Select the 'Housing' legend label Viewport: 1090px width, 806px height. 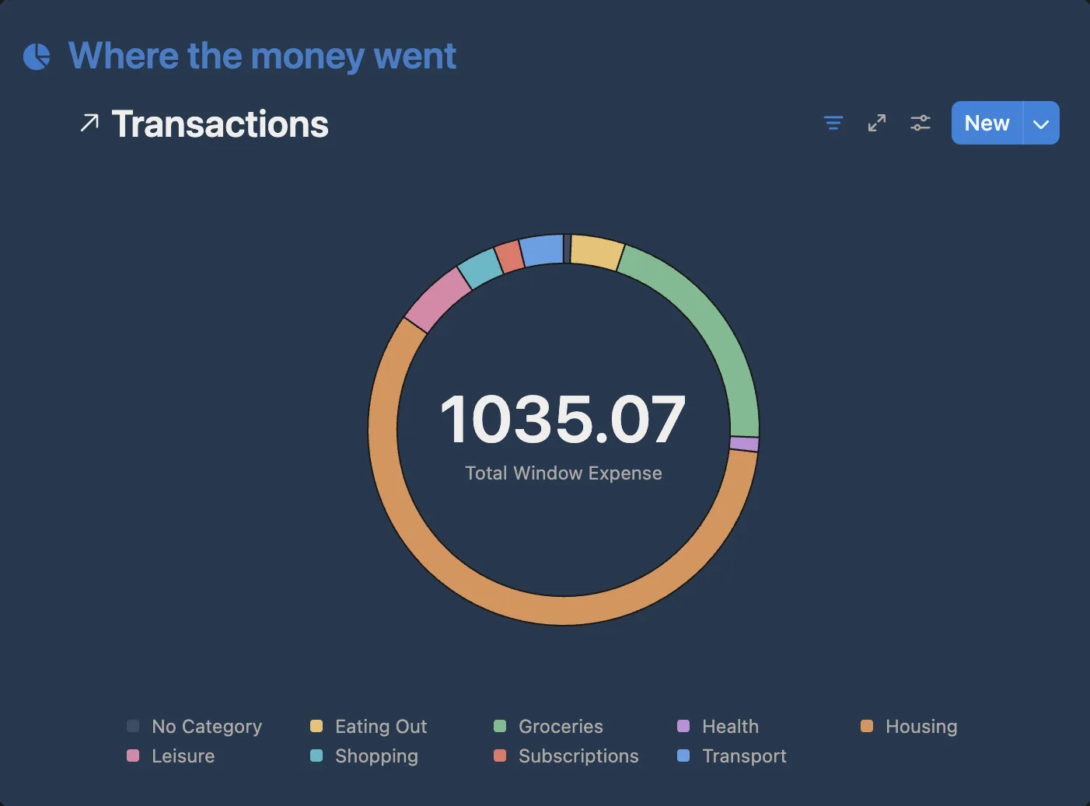click(921, 727)
